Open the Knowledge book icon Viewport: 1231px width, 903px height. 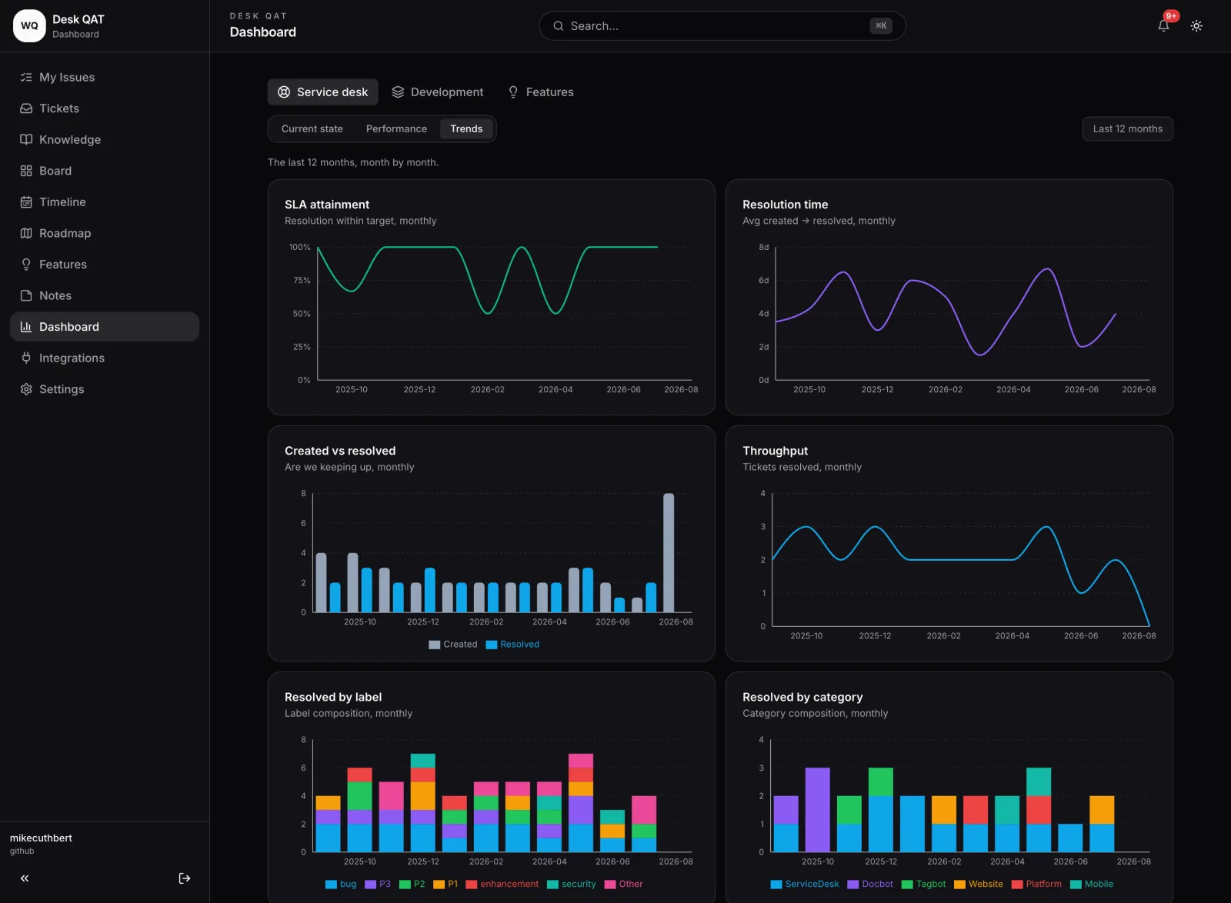[x=26, y=139]
